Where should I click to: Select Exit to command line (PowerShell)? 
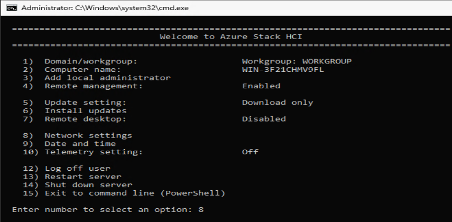135,193
